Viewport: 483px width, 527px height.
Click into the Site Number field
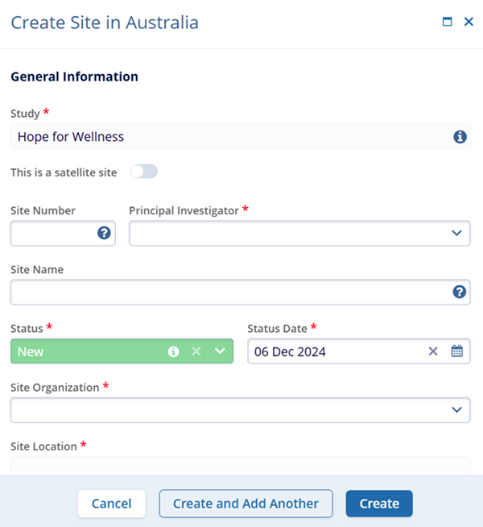pos(53,233)
